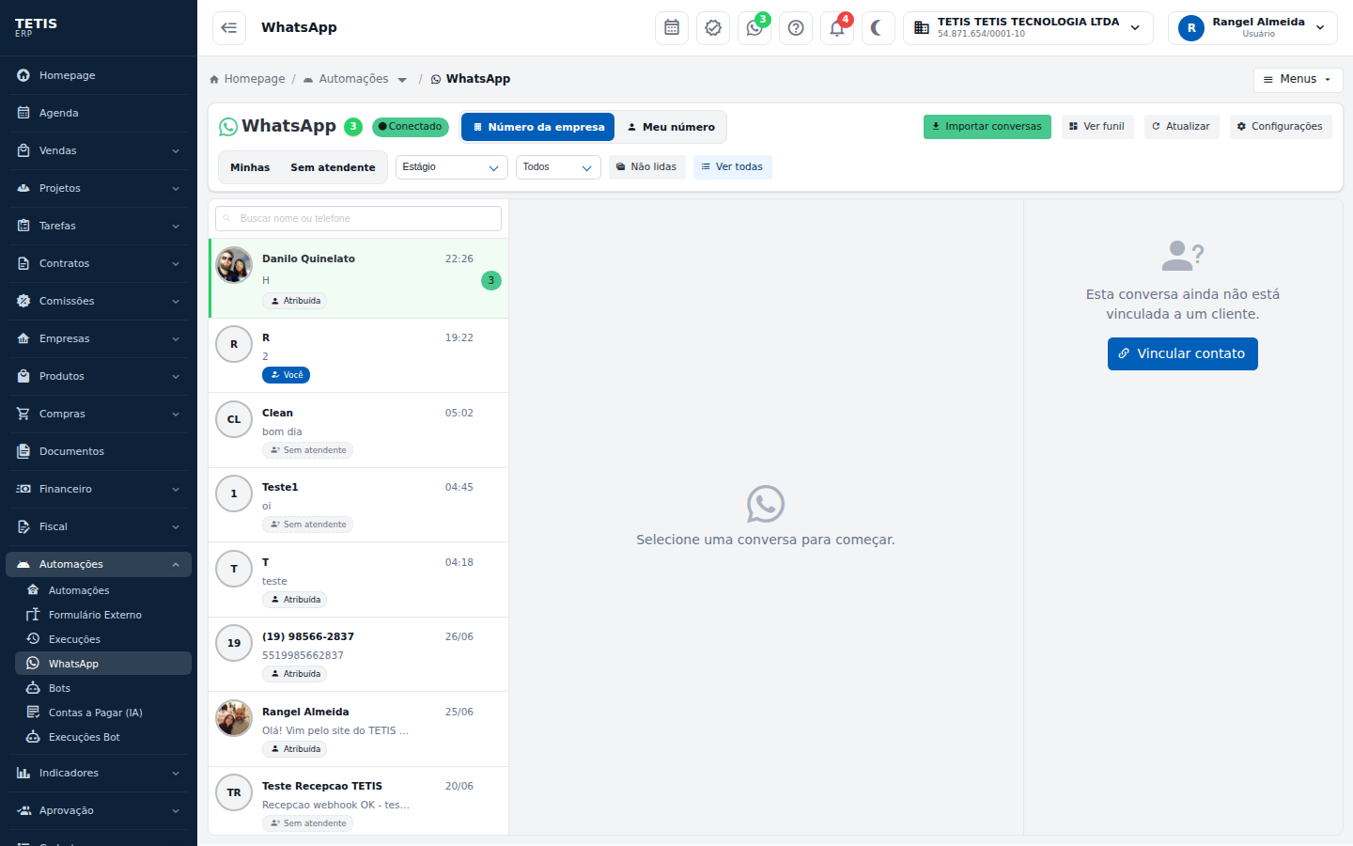Open Automações submenu item
This screenshot has height=846, width=1353.
[x=103, y=590]
